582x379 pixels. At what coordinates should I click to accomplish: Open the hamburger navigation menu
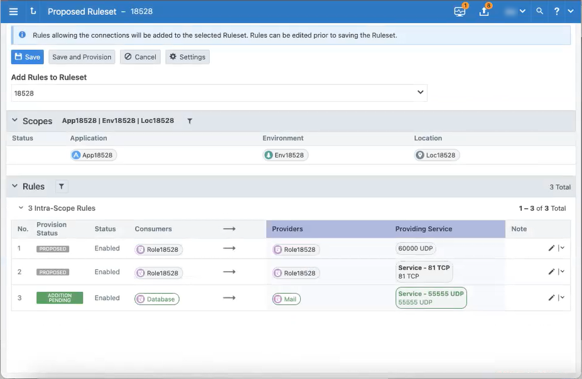tap(13, 11)
